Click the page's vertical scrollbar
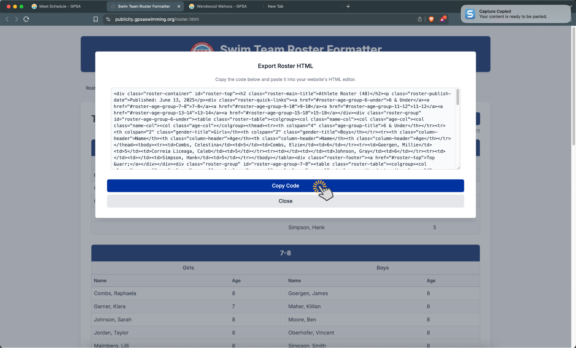This screenshot has height=348, width=576. click(x=573, y=86)
